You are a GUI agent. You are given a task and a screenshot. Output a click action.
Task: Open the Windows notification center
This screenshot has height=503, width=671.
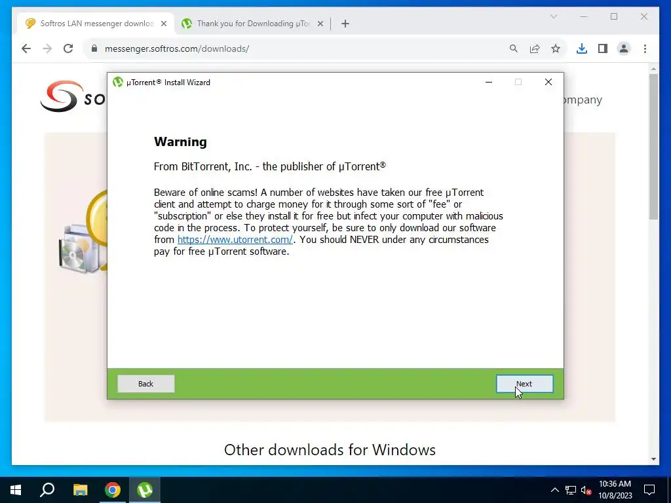click(649, 490)
